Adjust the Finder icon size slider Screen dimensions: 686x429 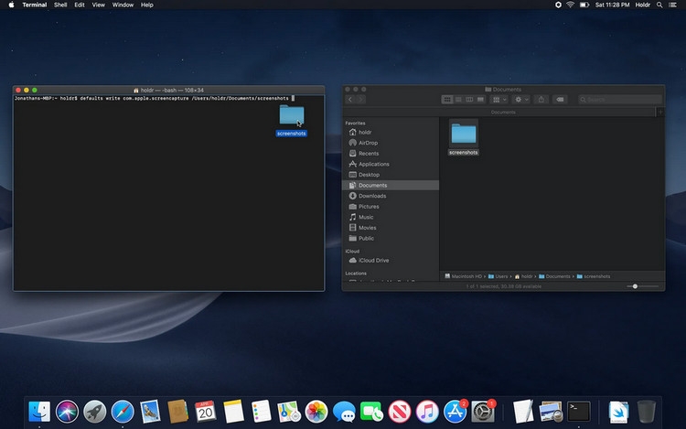point(636,286)
